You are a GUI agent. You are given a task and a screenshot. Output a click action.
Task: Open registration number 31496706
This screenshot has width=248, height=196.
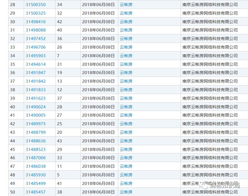36,47
